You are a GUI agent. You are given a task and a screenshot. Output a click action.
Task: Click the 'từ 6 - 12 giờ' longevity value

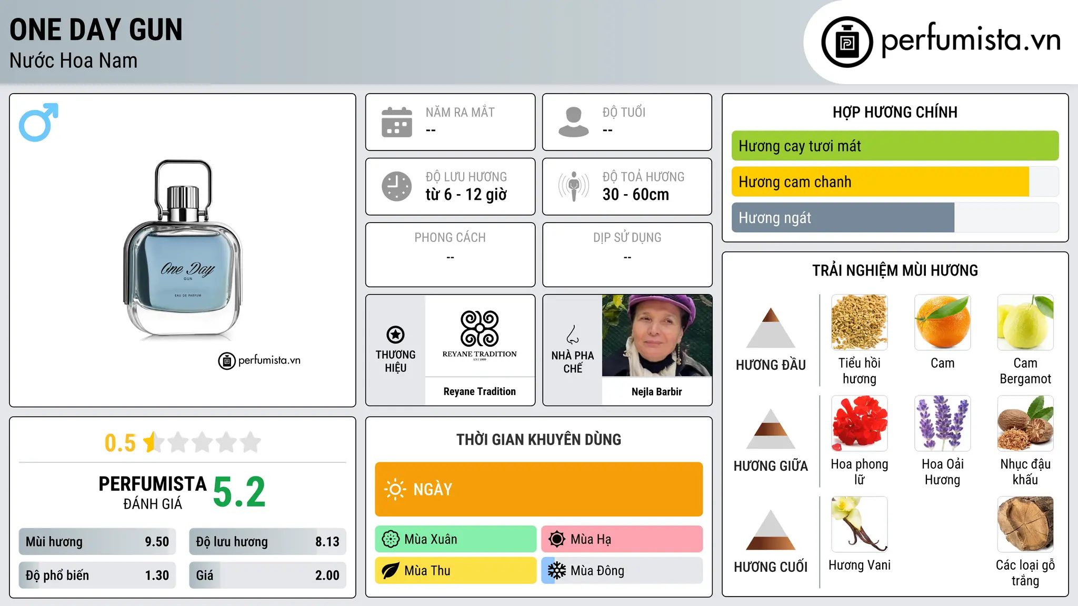point(466,195)
